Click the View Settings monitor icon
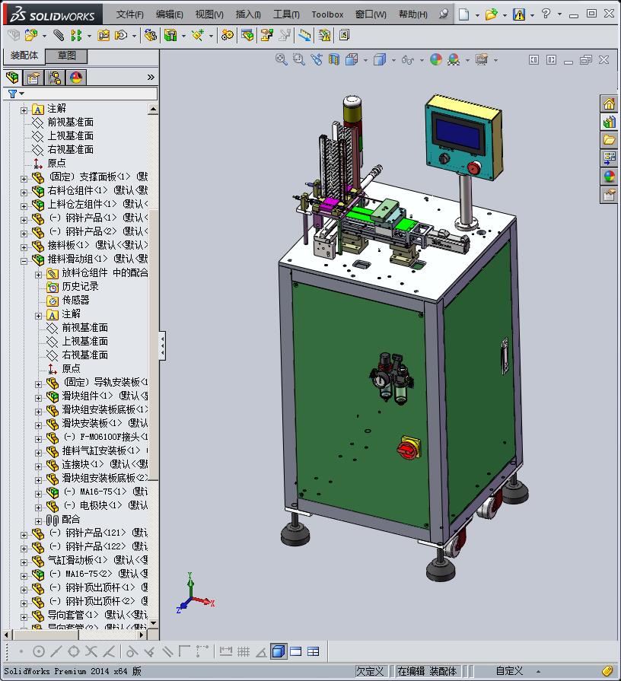The height and width of the screenshot is (681, 621). (482, 59)
